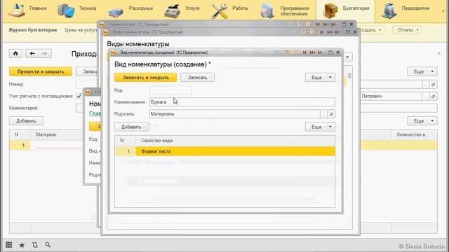Click M in the Вид номенклатуры title bar

click(x=304, y=52)
